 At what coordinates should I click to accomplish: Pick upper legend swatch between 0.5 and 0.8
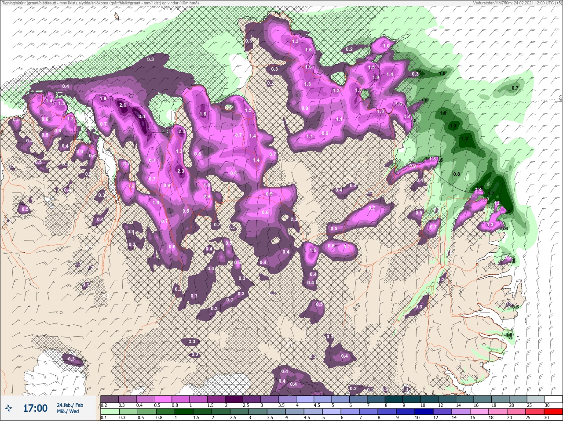click(163, 399)
